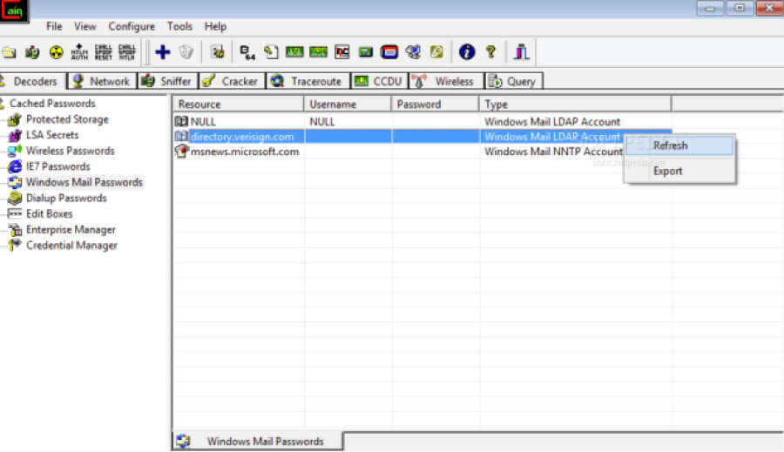The width and height of the screenshot is (784, 452).
Task: Click the blue plus Add to list icon
Action: tap(162, 52)
